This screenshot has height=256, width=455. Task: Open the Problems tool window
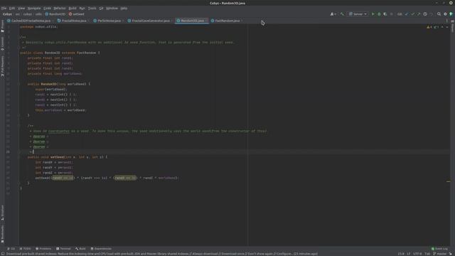[x=43, y=249]
